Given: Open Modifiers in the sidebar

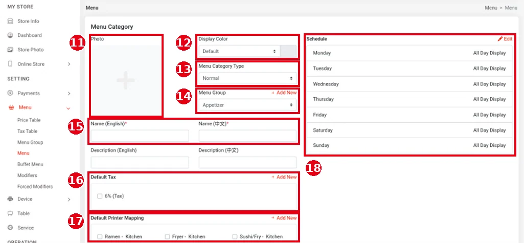Looking at the screenshot, I should 27,175.
